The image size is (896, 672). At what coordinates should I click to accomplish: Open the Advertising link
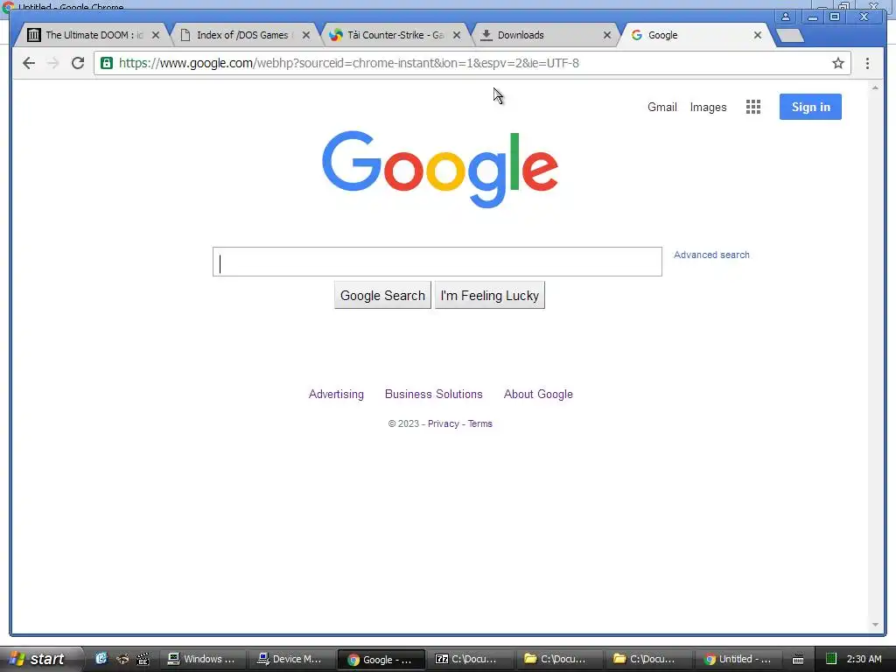pos(336,395)
